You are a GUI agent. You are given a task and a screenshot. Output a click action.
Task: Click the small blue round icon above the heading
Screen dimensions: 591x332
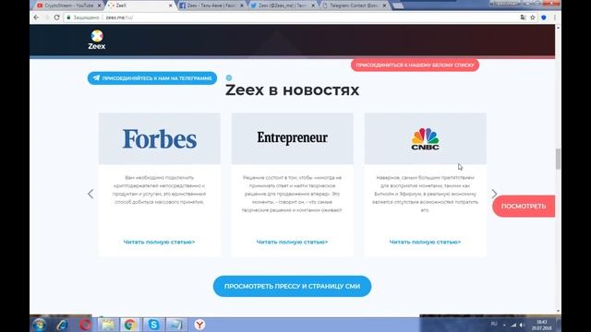229,77
